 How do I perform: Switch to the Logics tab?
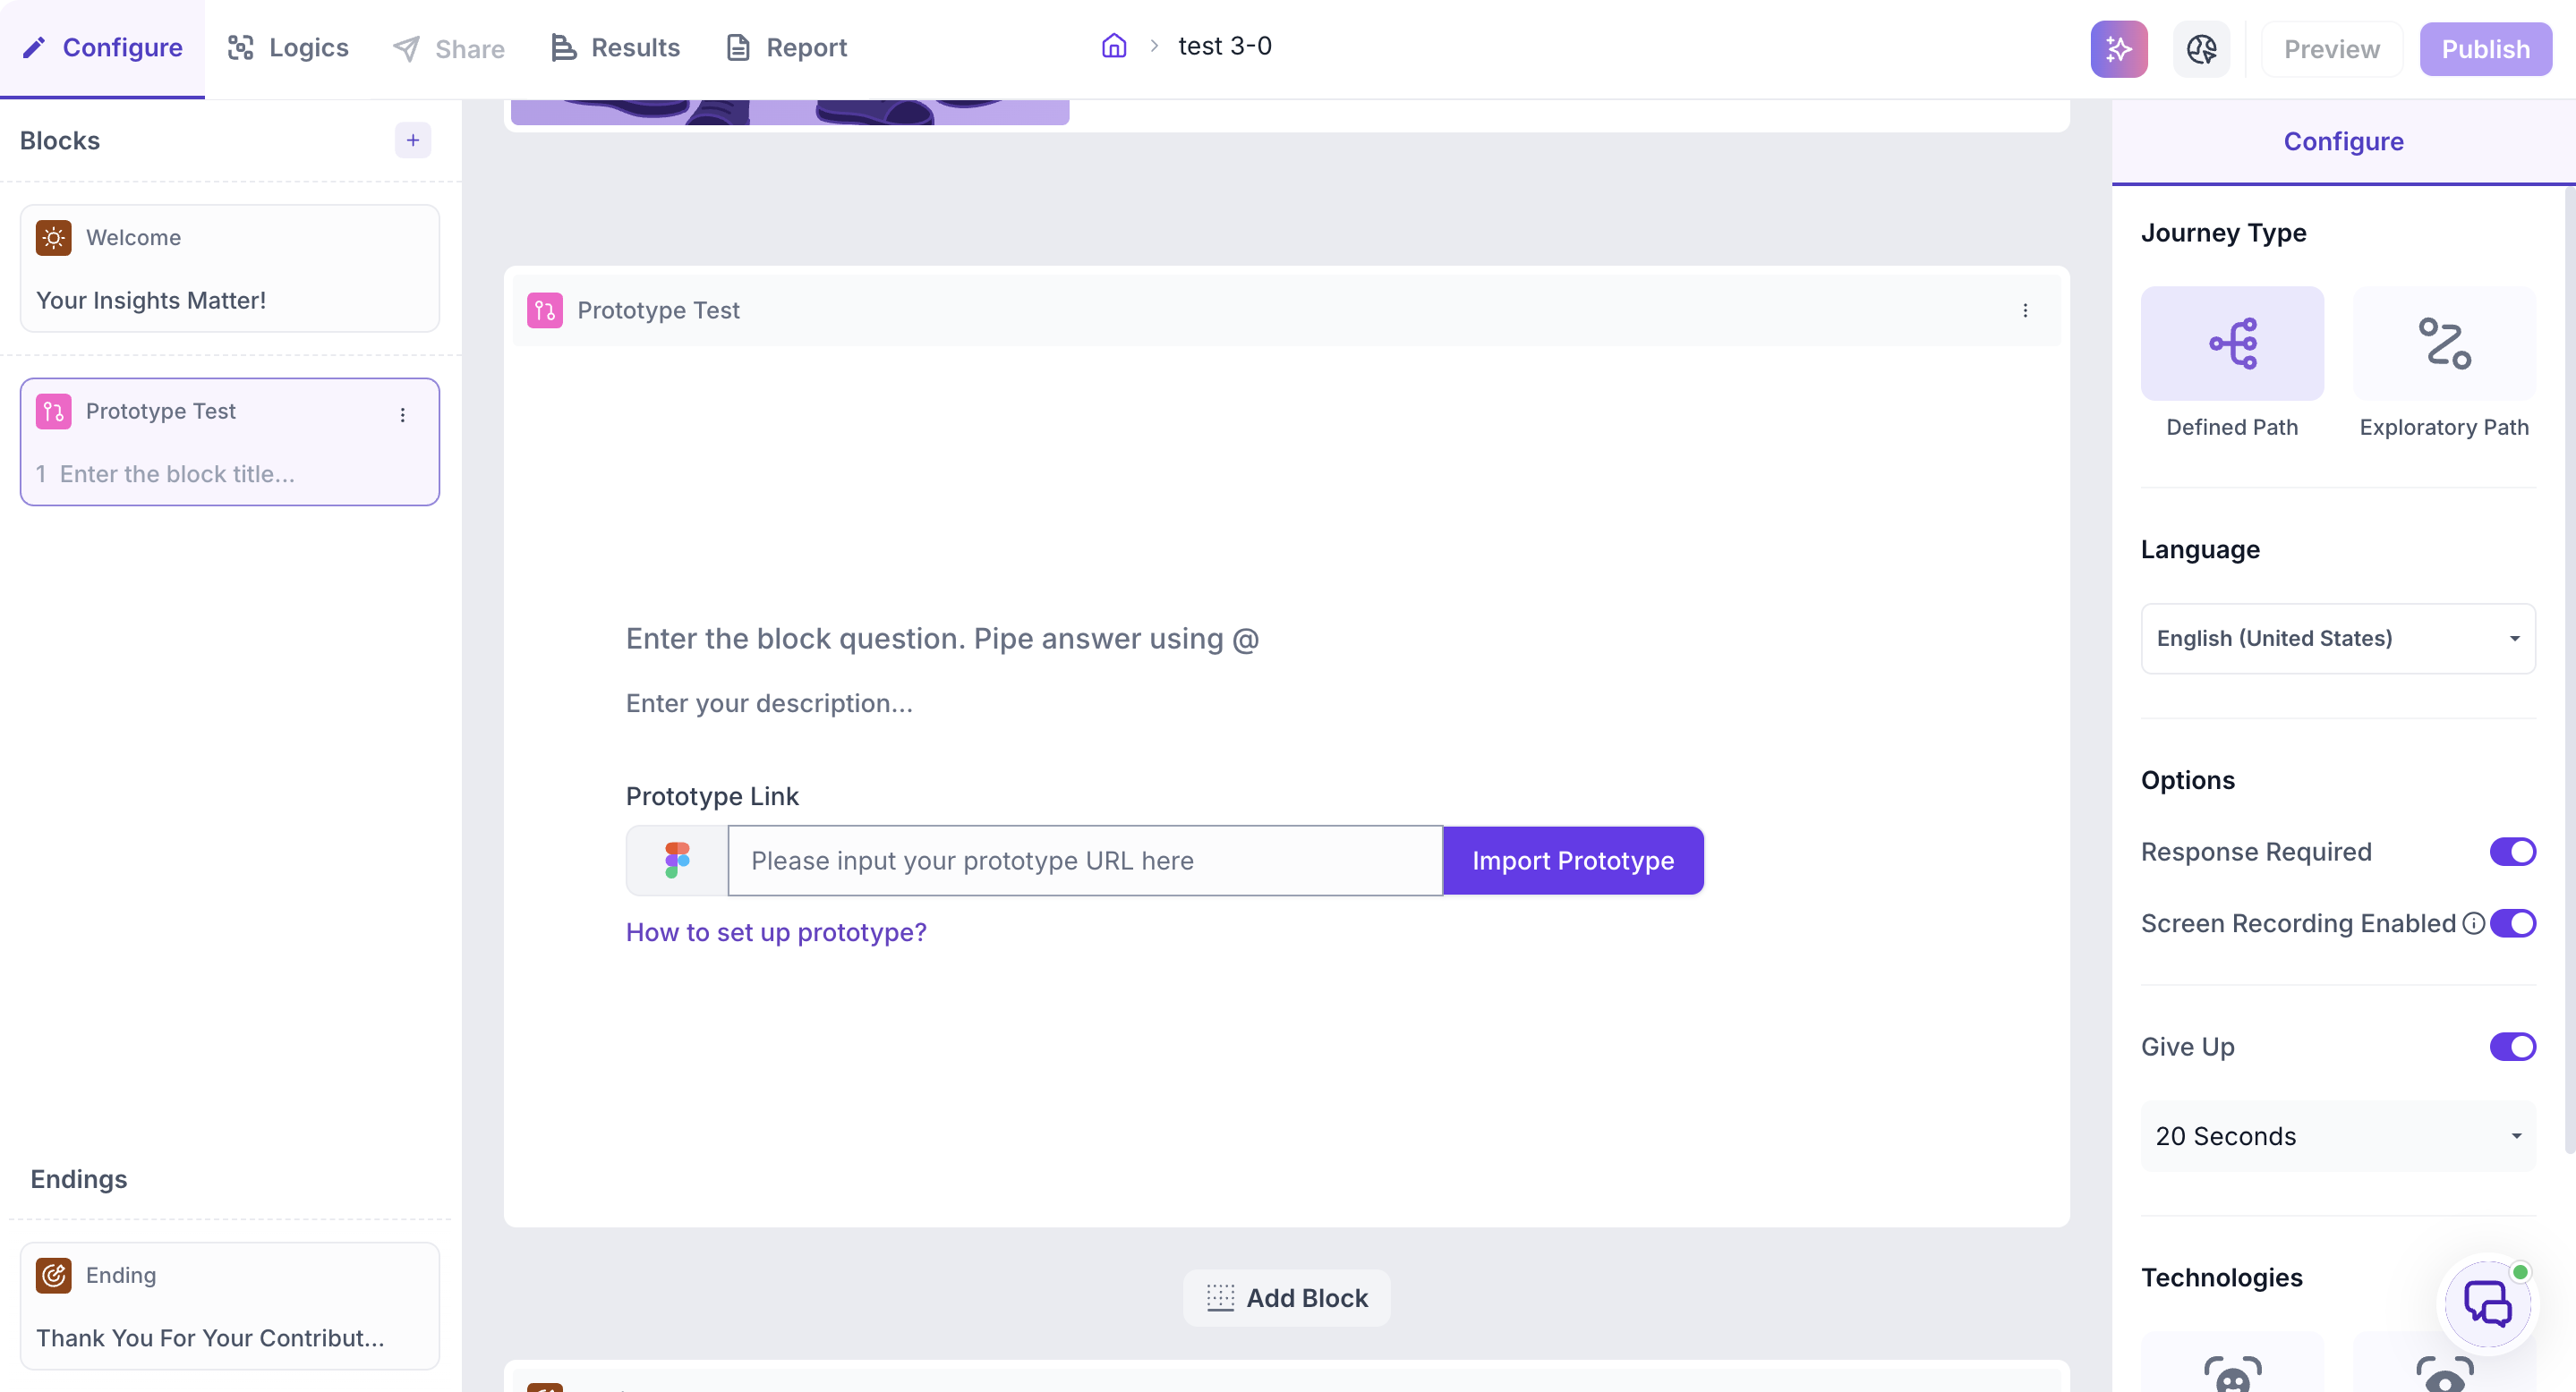[288, 48]
